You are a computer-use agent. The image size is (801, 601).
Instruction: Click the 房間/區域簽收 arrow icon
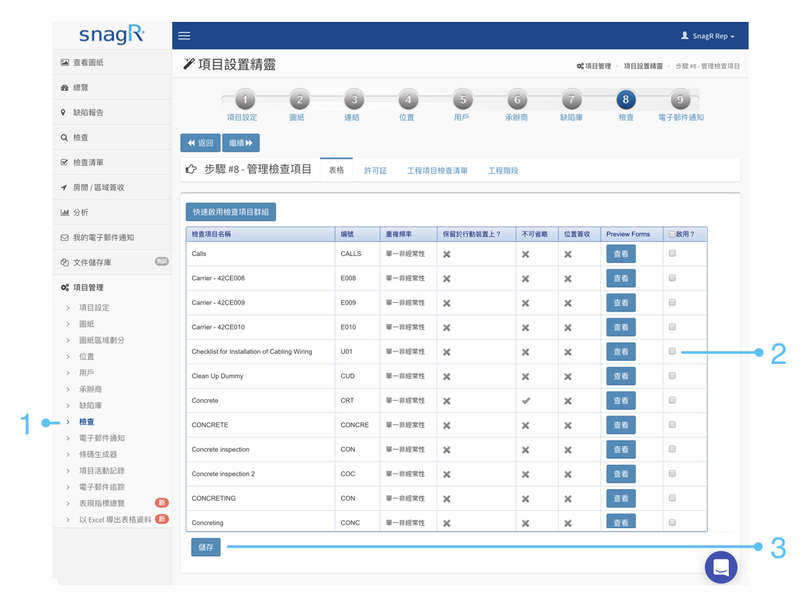point(64,188)
